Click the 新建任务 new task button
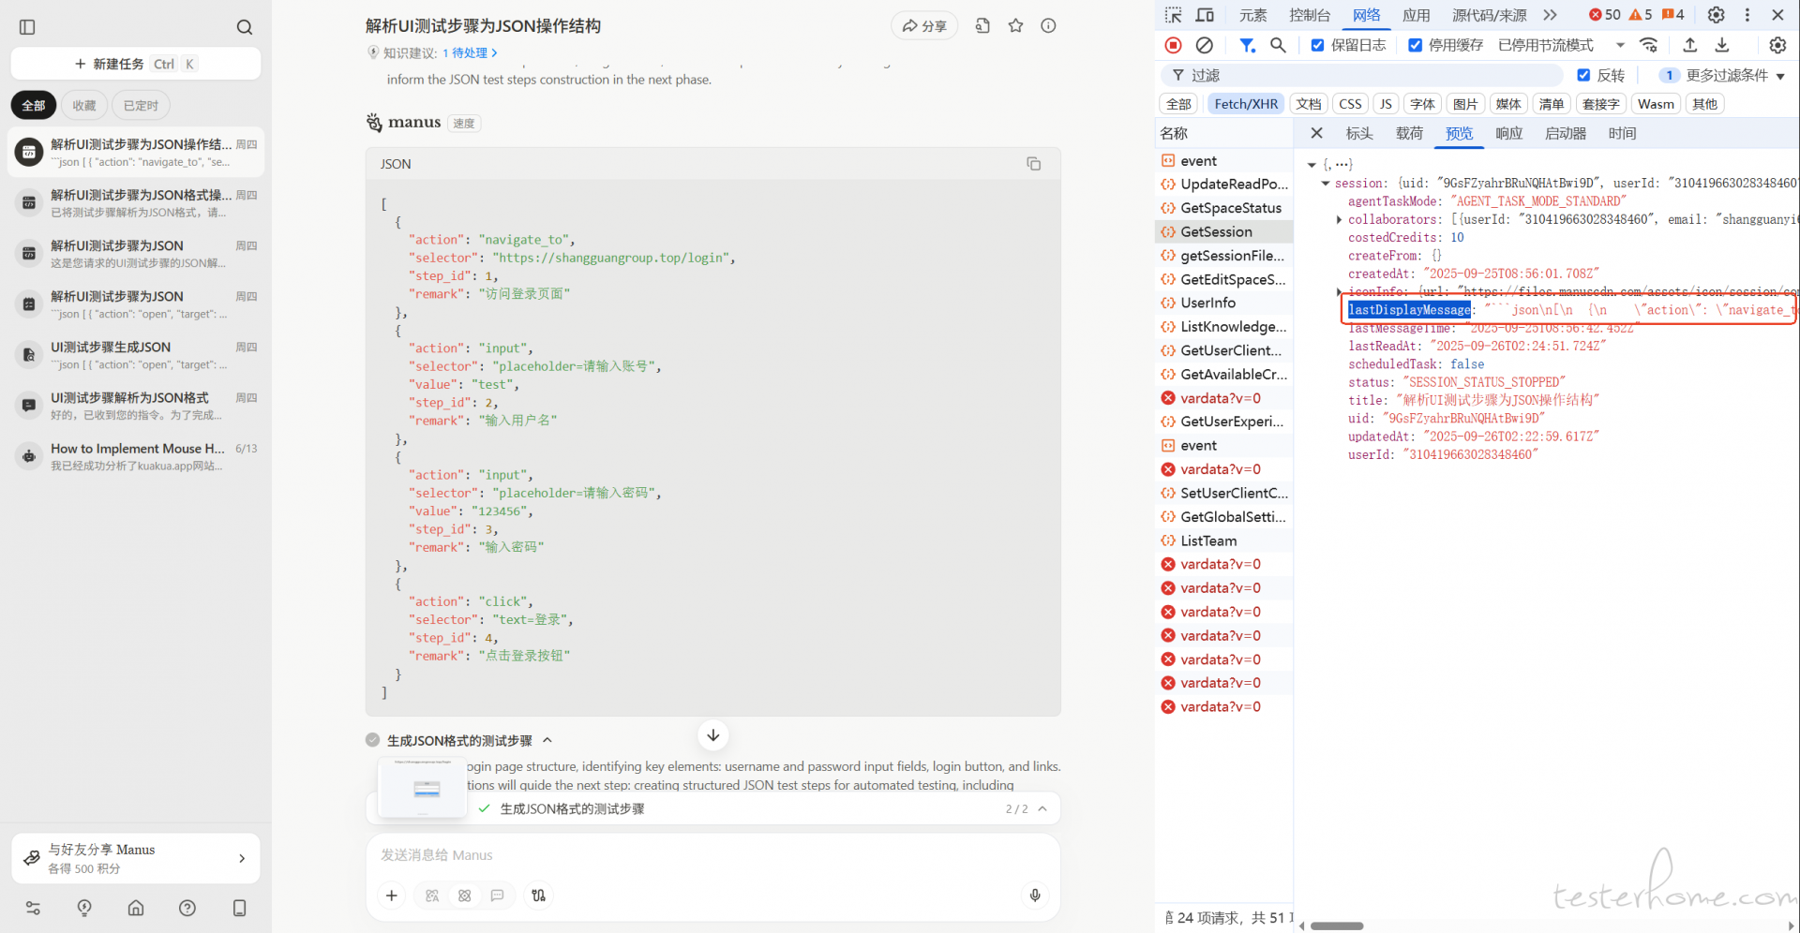This screenshot has width=1800, height=933. tap(136, 64)
